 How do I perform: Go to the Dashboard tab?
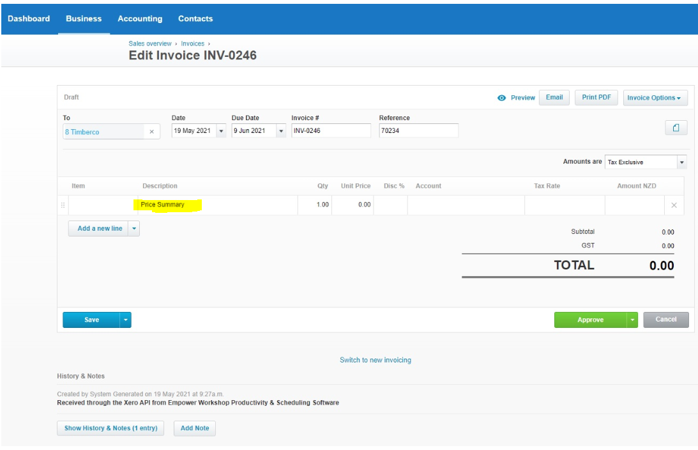pos(29,19)
